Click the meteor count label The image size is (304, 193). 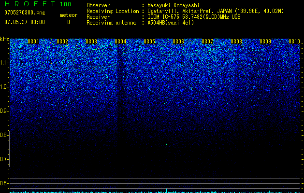point(69,15)
